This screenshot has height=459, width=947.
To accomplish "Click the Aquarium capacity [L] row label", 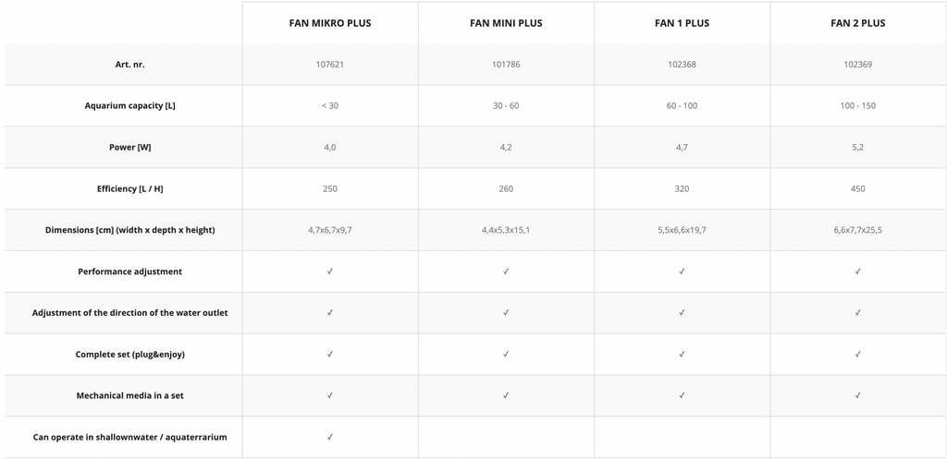I will 130,105.
